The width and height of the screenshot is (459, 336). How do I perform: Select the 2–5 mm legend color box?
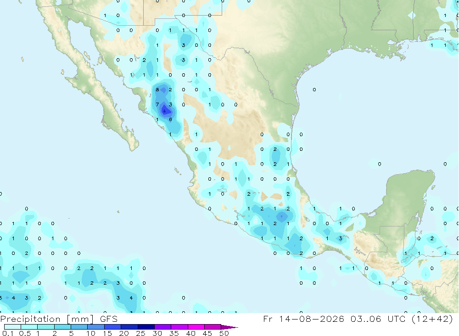[x=62, y=327]
